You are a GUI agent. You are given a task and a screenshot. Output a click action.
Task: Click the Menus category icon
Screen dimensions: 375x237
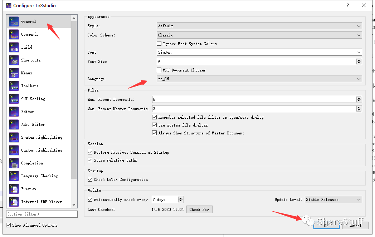[14, 73]
